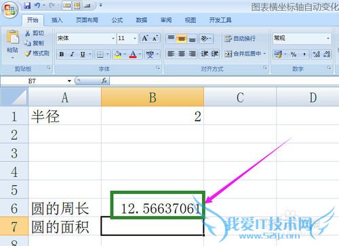Save the workbook with the floppy disk icon
Viewport: 339px width, 246px height.
pyautogui.click(x=27, y=5)
